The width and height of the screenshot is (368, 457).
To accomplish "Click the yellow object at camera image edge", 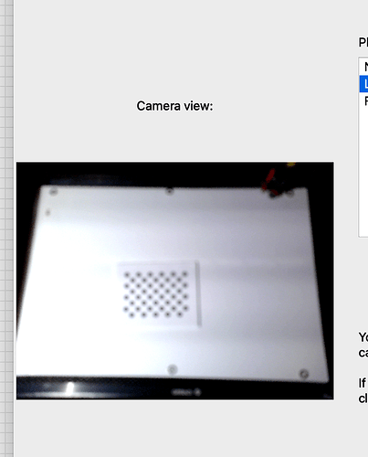I will 291,165.
